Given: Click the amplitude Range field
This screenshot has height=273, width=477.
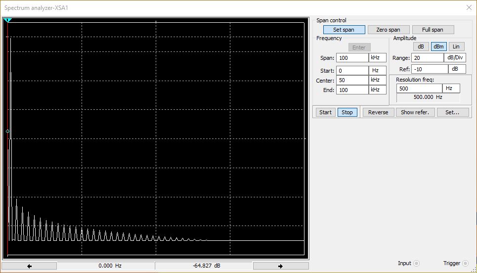Looking at the screenshot, I should click(428, 57).
